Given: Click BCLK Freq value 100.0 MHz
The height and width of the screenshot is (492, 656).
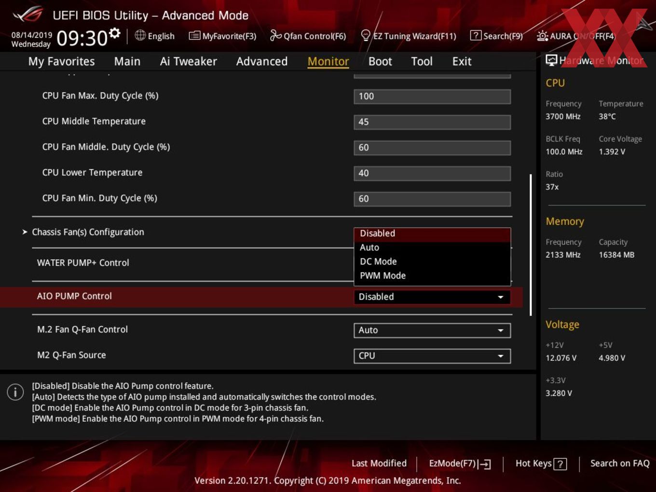Looking at the screenshot, I should coord(564,151).
